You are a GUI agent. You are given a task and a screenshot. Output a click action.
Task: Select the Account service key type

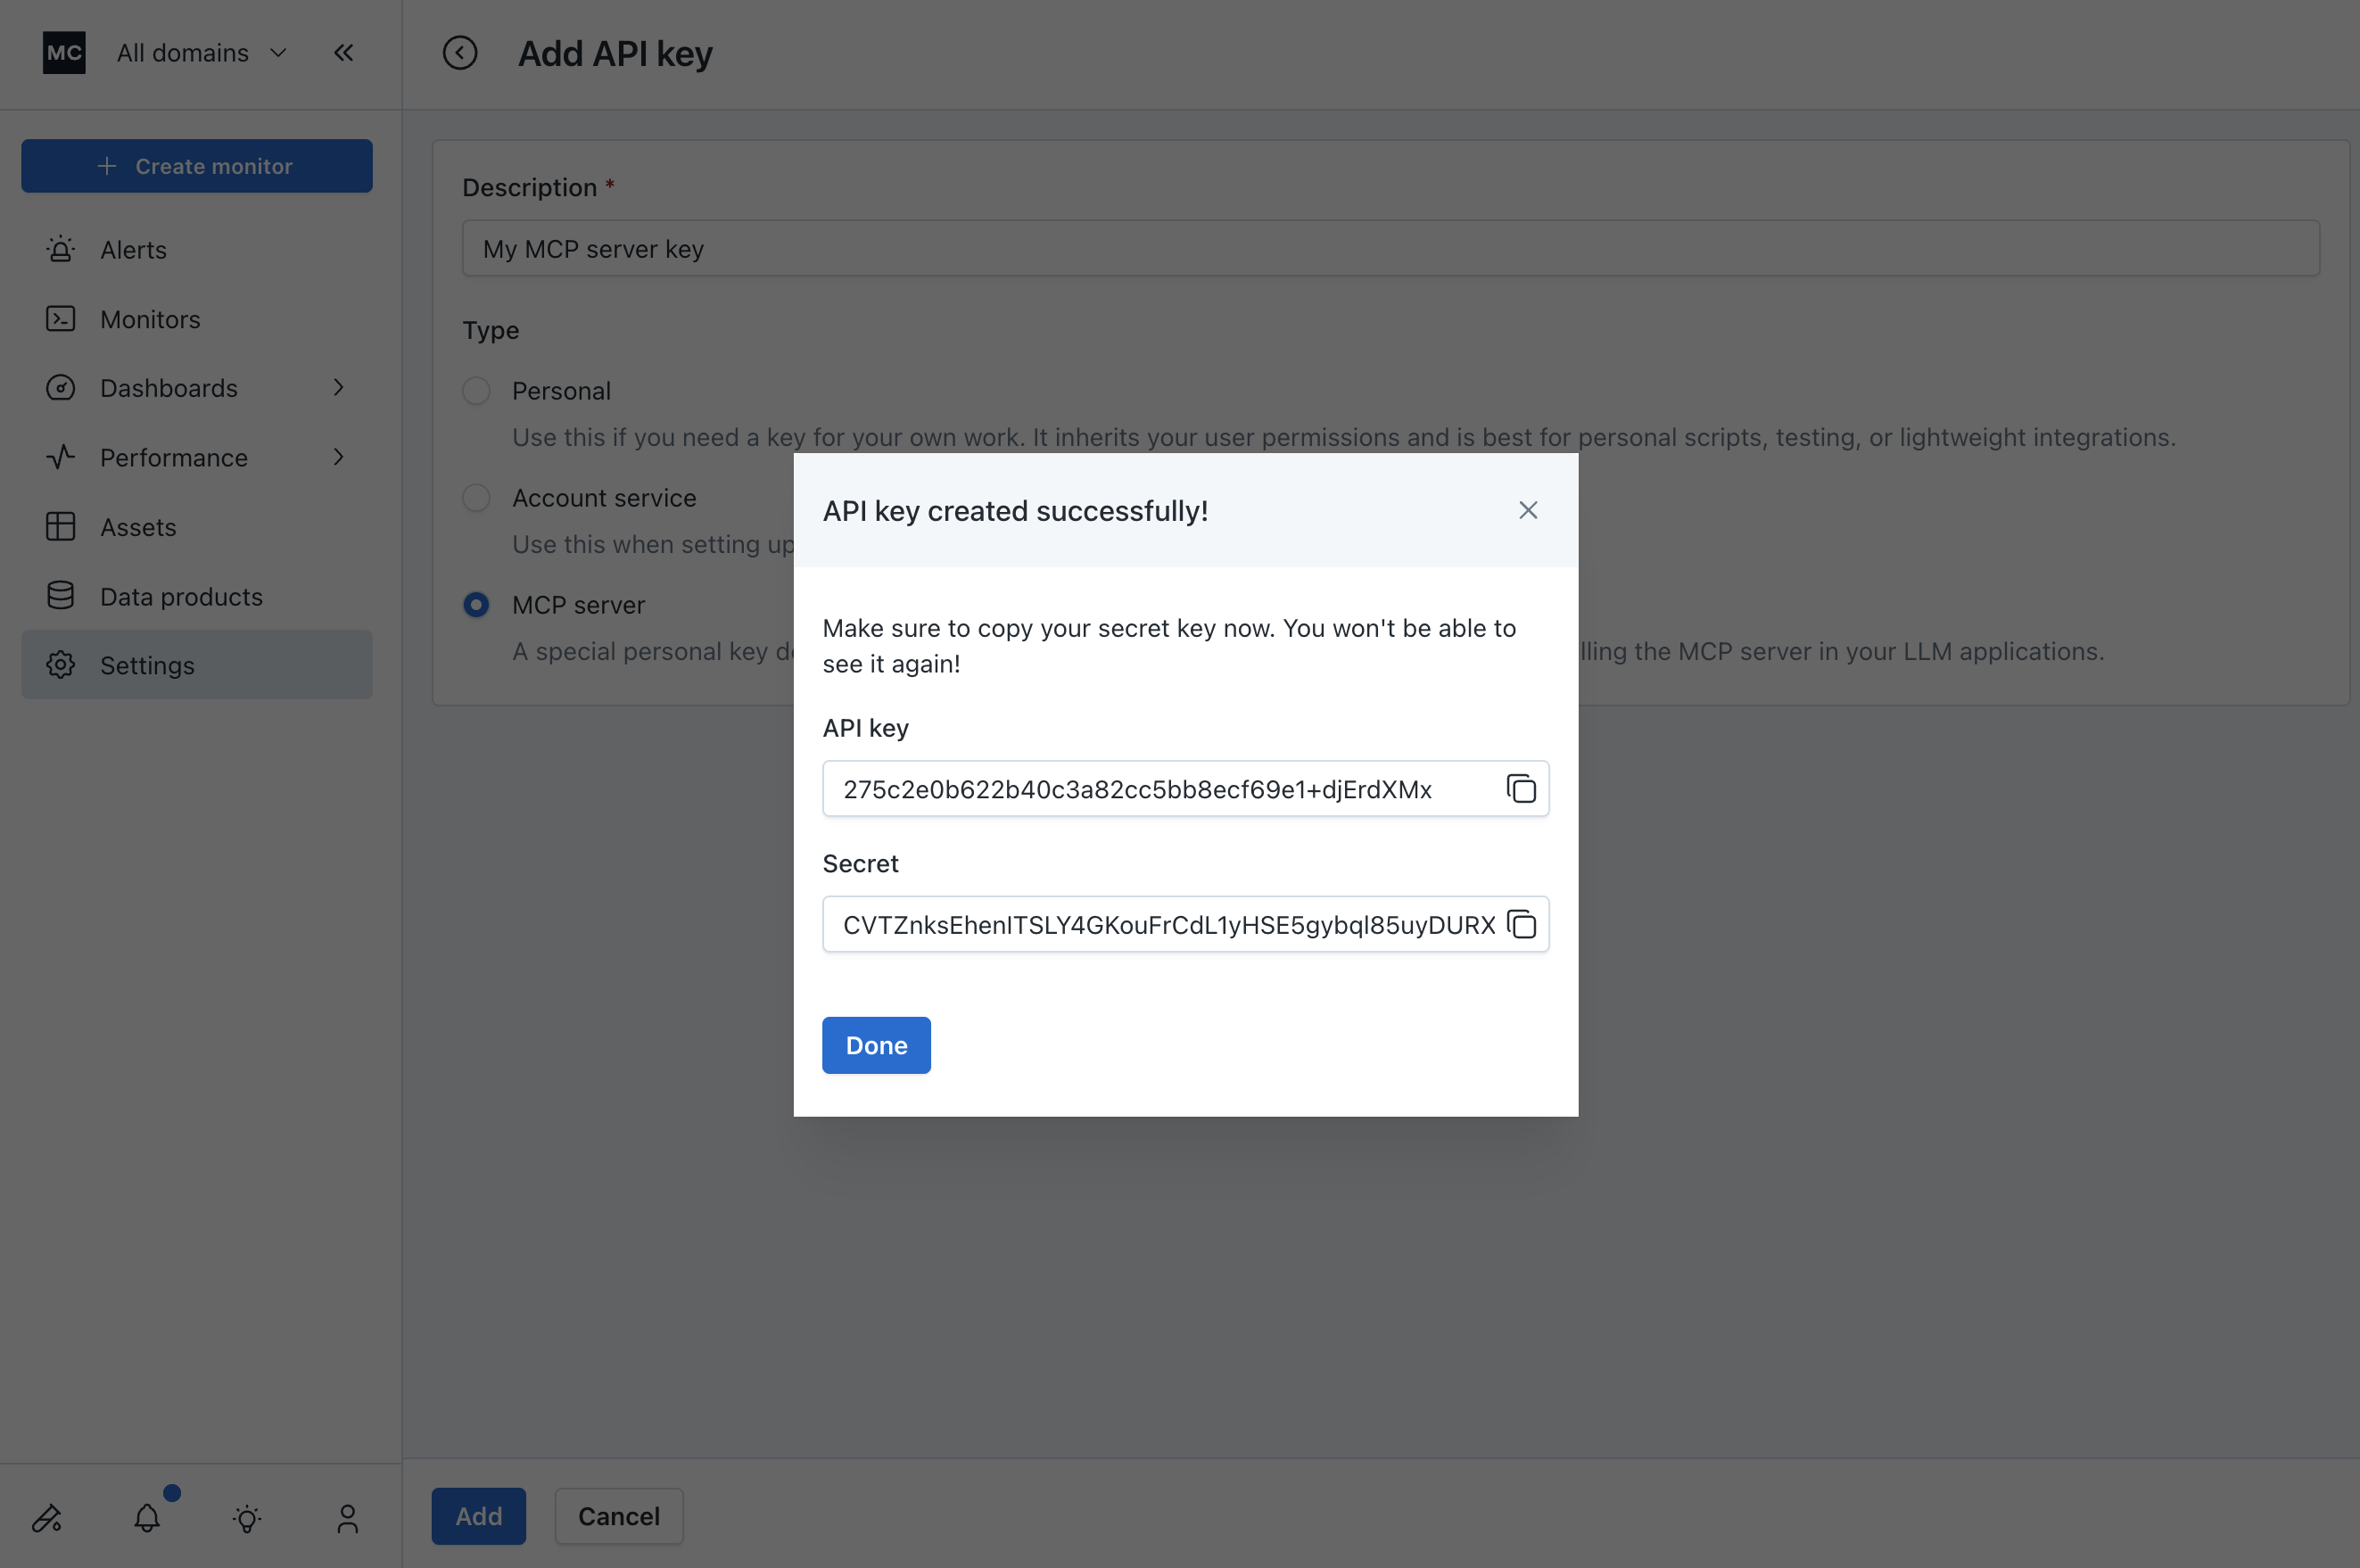coord(476,498)
